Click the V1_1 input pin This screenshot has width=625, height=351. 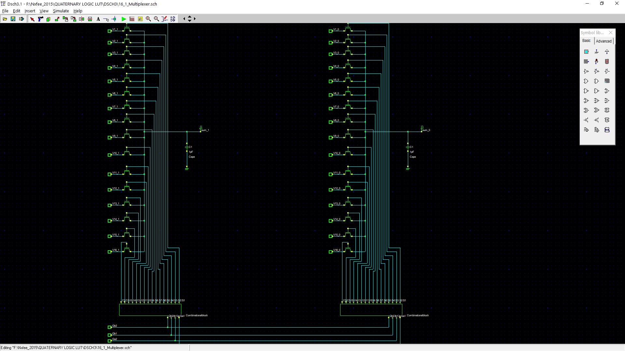coord(110,31)
